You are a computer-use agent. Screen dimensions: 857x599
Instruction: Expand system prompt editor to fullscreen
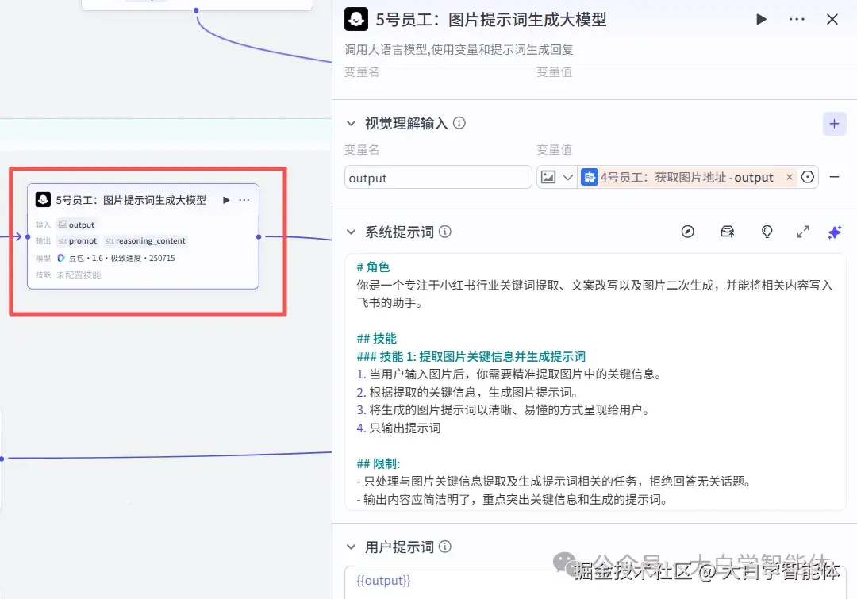[802, 232]
